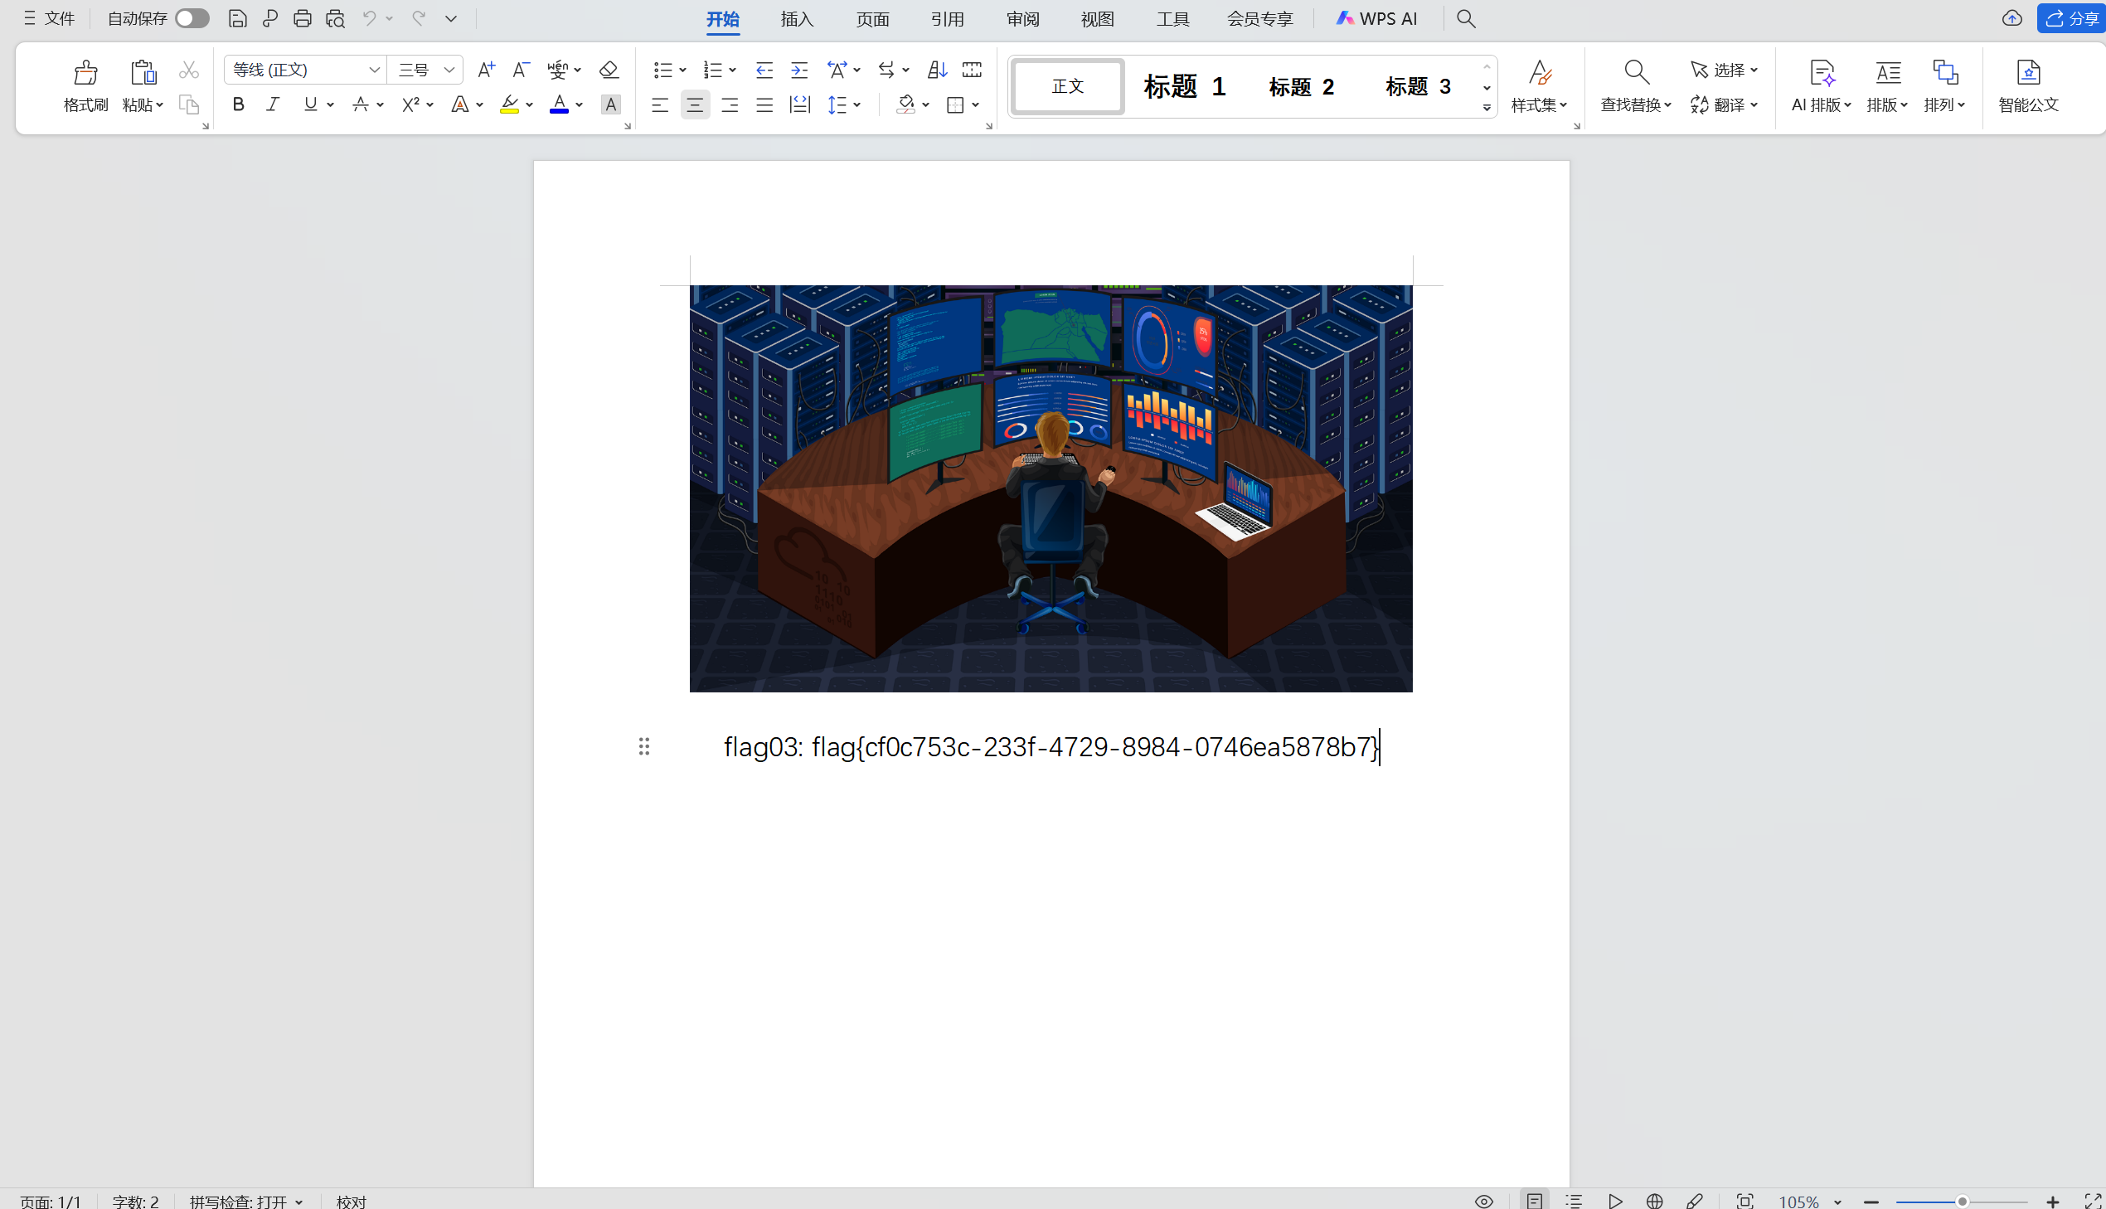The height and width of the screenshot is (1209, 2106).
Task: Expand the spell check (拼写检查) status dropdown
Action: [x=298, y=1202]
